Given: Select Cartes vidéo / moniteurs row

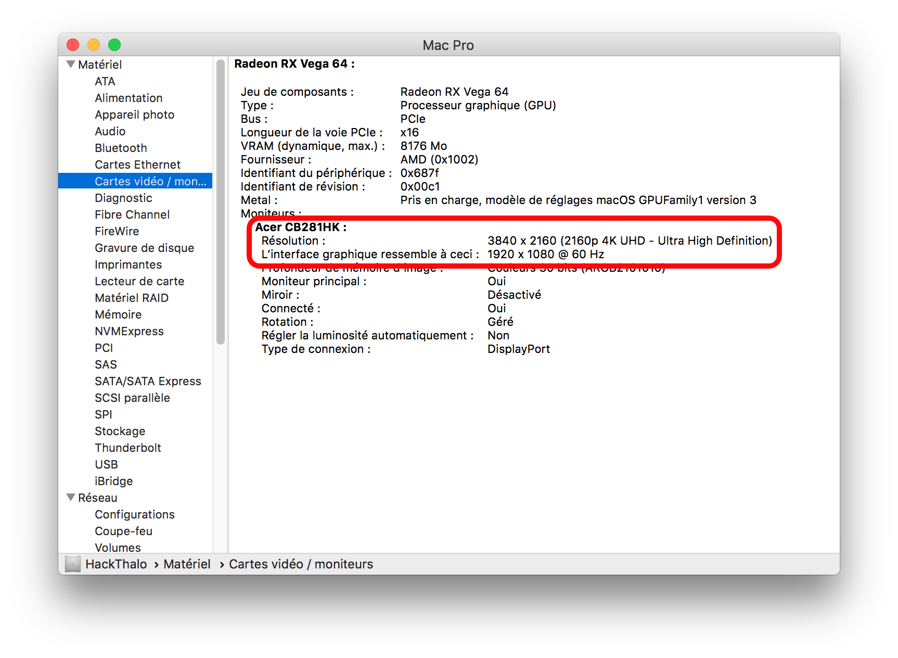Looking at the screenshot, I should click(x=135, y=181).
